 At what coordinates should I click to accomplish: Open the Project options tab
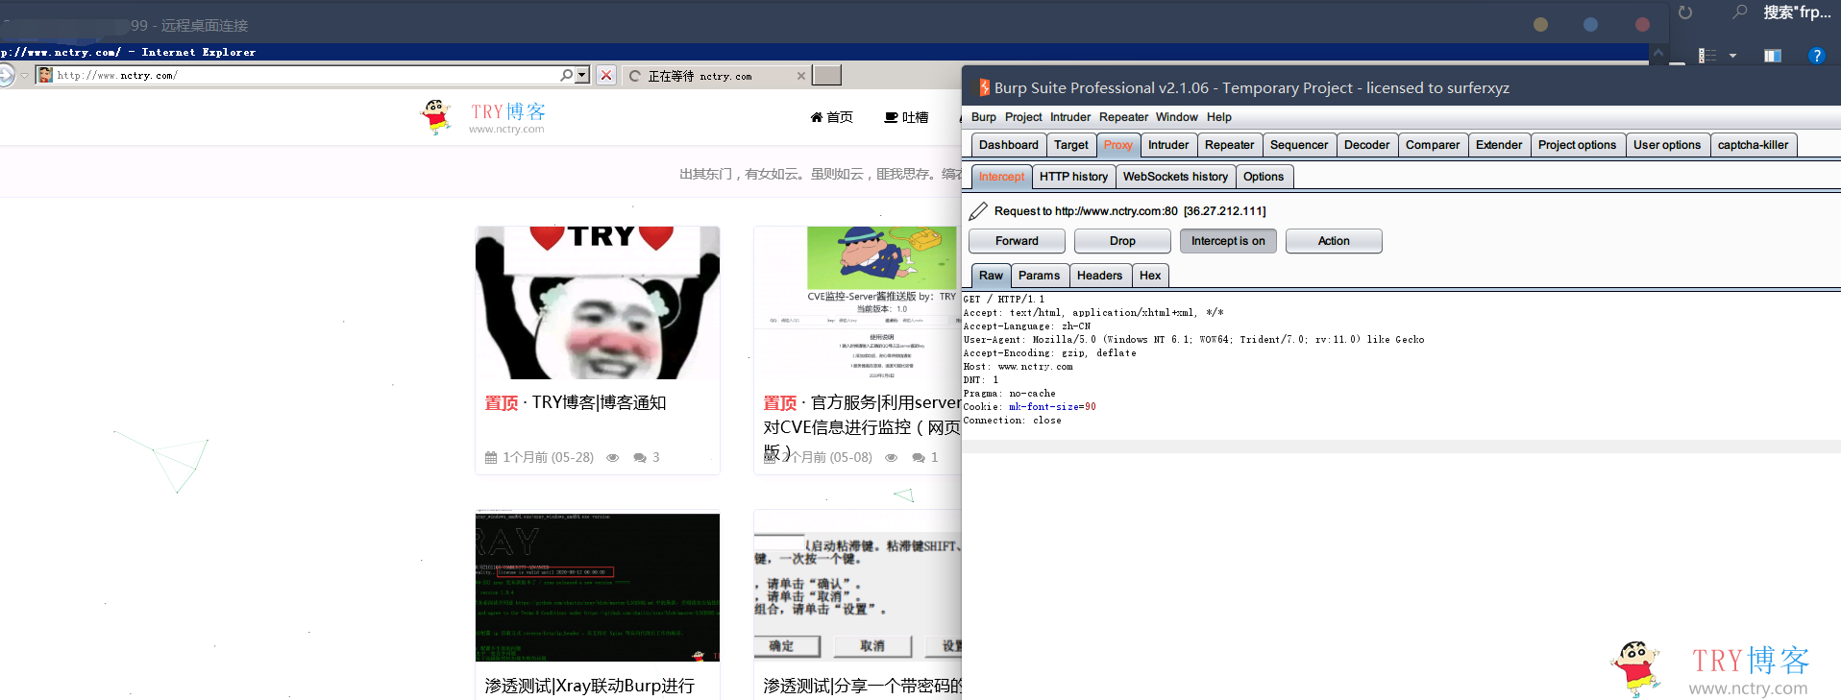(1578, 145)
